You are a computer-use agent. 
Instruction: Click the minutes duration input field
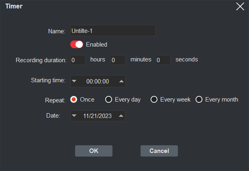click(x=118, y=60)
